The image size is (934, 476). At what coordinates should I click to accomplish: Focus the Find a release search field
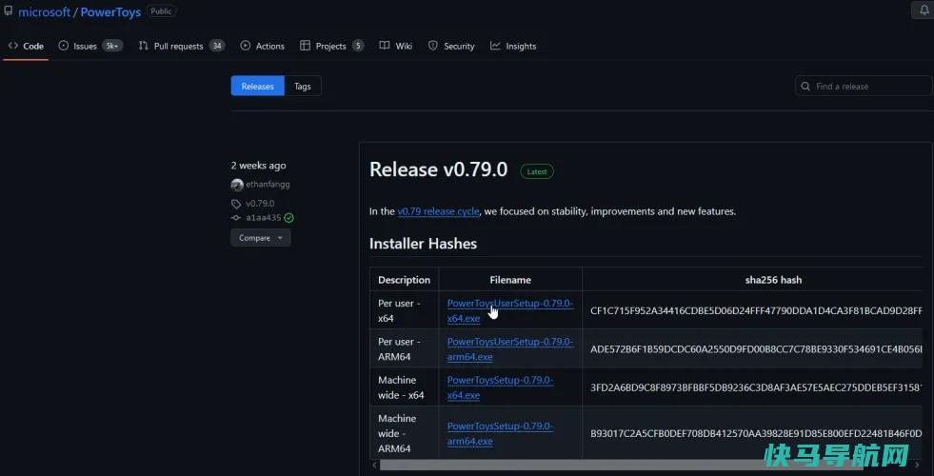[864, 86]
